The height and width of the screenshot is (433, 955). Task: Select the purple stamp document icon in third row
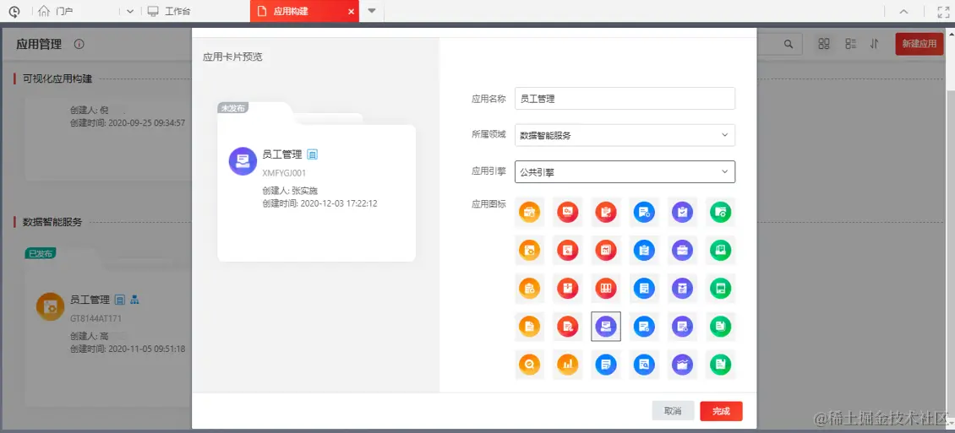coord(682,289)
